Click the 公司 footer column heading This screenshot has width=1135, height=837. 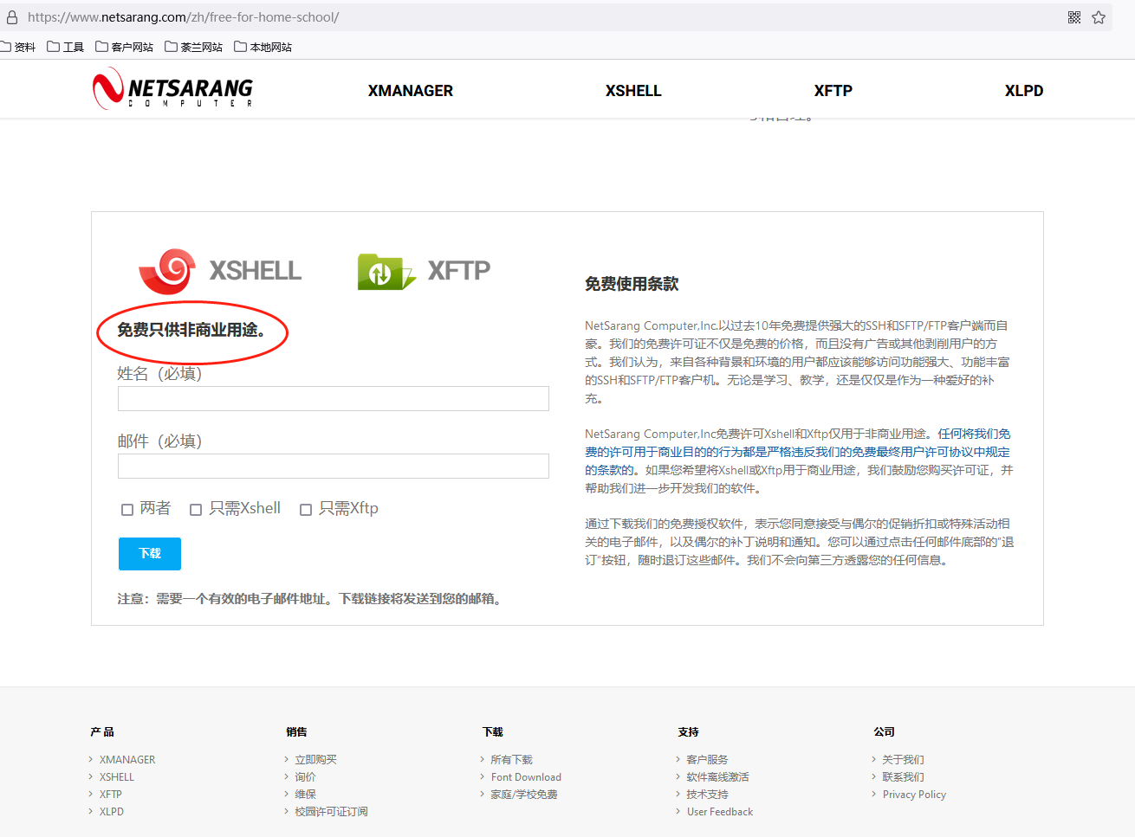(884, 732)
